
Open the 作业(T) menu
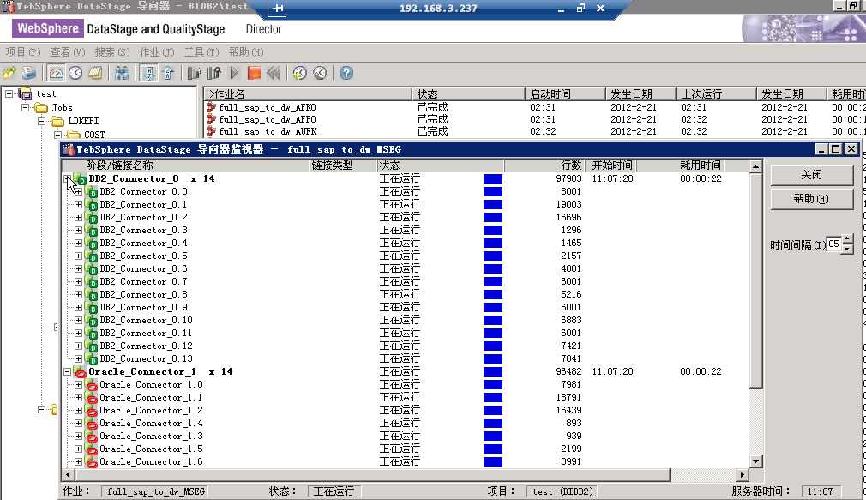(157, 52)
